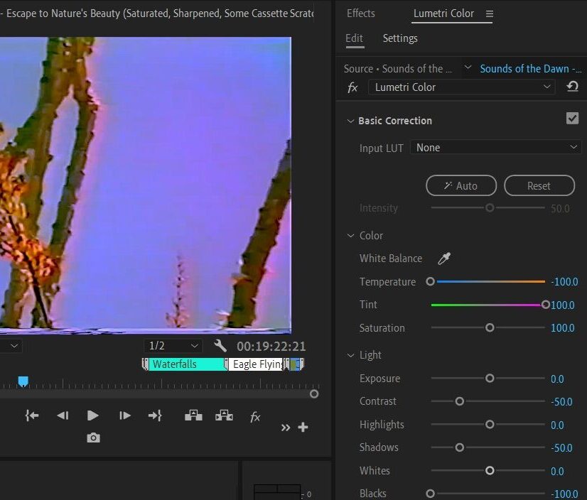
Task: Click the Auto button
Action: point(461,185)
